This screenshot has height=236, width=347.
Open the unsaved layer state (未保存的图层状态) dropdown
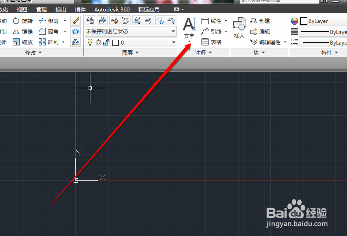131,31
